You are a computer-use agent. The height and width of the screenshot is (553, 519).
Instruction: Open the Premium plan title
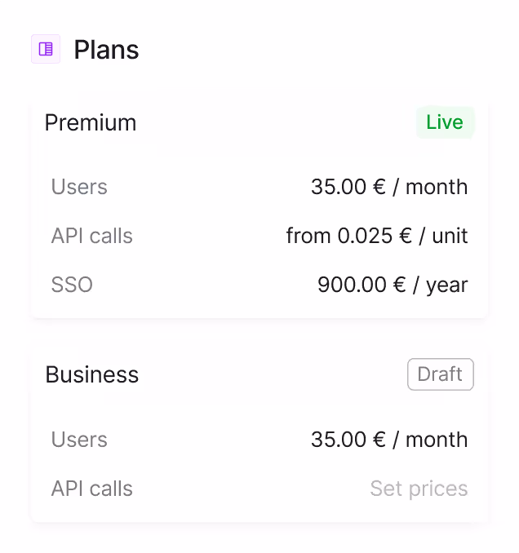point(91,122)
